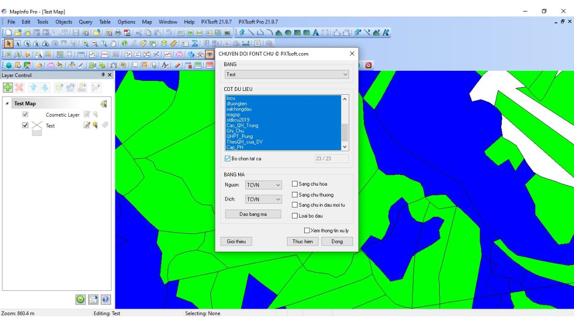Enable 'Sang chu thuong' checkbox

295,195
